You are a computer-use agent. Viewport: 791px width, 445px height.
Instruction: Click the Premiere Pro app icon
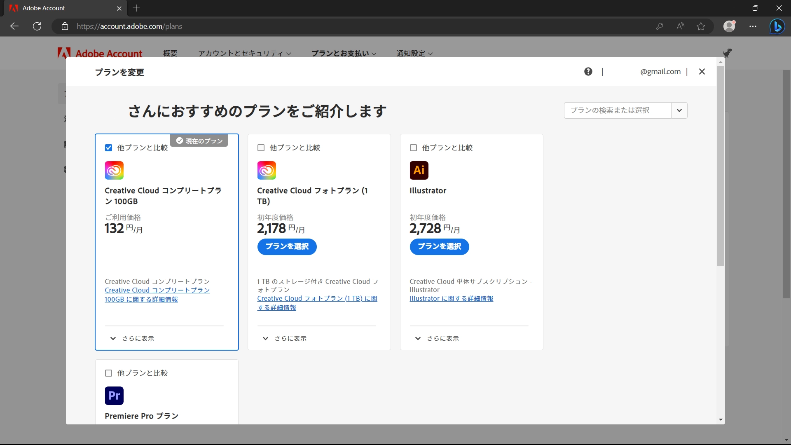pos(114,396)
